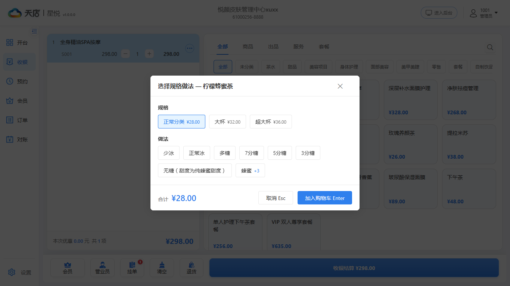This screenshot has width=510, height=286.
Task: Choose the 大杯 ¥32.00 size
Action: tap(227, 122)
